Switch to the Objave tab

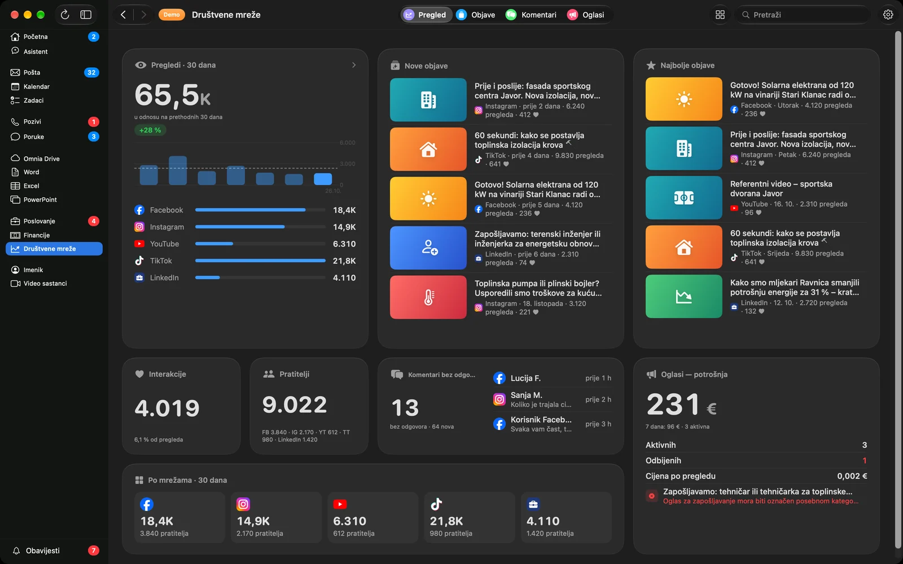[476, 15]
